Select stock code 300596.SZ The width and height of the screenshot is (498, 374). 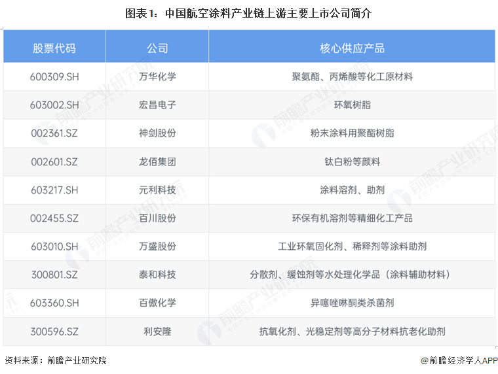pyautogui.click(x=54, y=331)
